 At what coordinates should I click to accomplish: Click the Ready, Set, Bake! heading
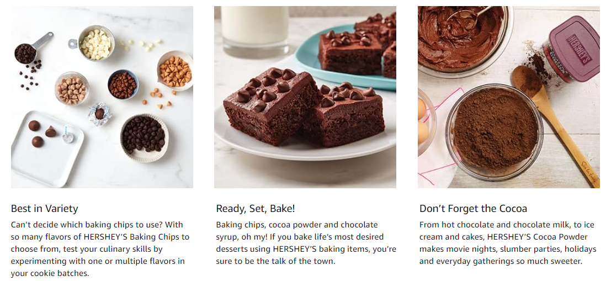pyautogui.click(x=256, y=209)
